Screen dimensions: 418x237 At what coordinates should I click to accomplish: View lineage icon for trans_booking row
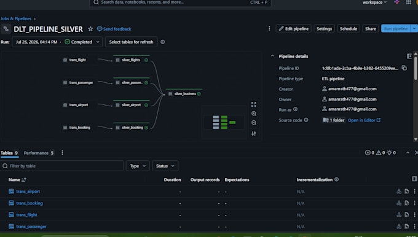tap(399, 203)
